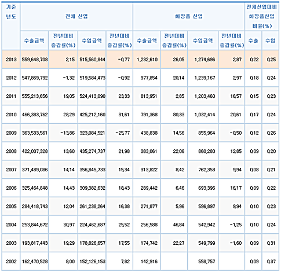This screenshot has width=281, height=272.
Task: Click the 기준년도 column header
Action: (11, 12)
